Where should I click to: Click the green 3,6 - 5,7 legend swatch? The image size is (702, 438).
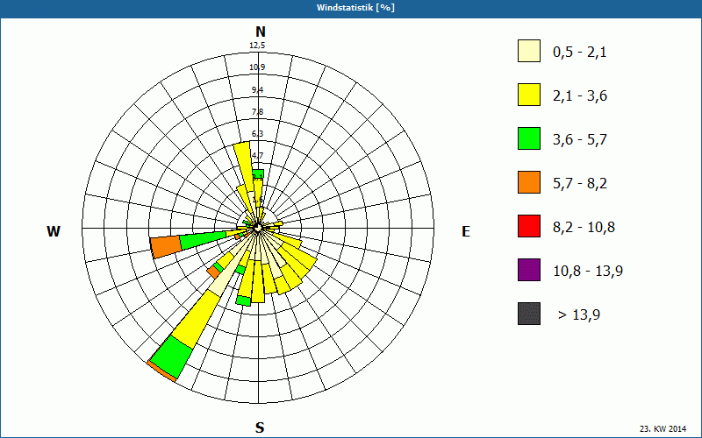pyautogui.click(x=529, y=138)
